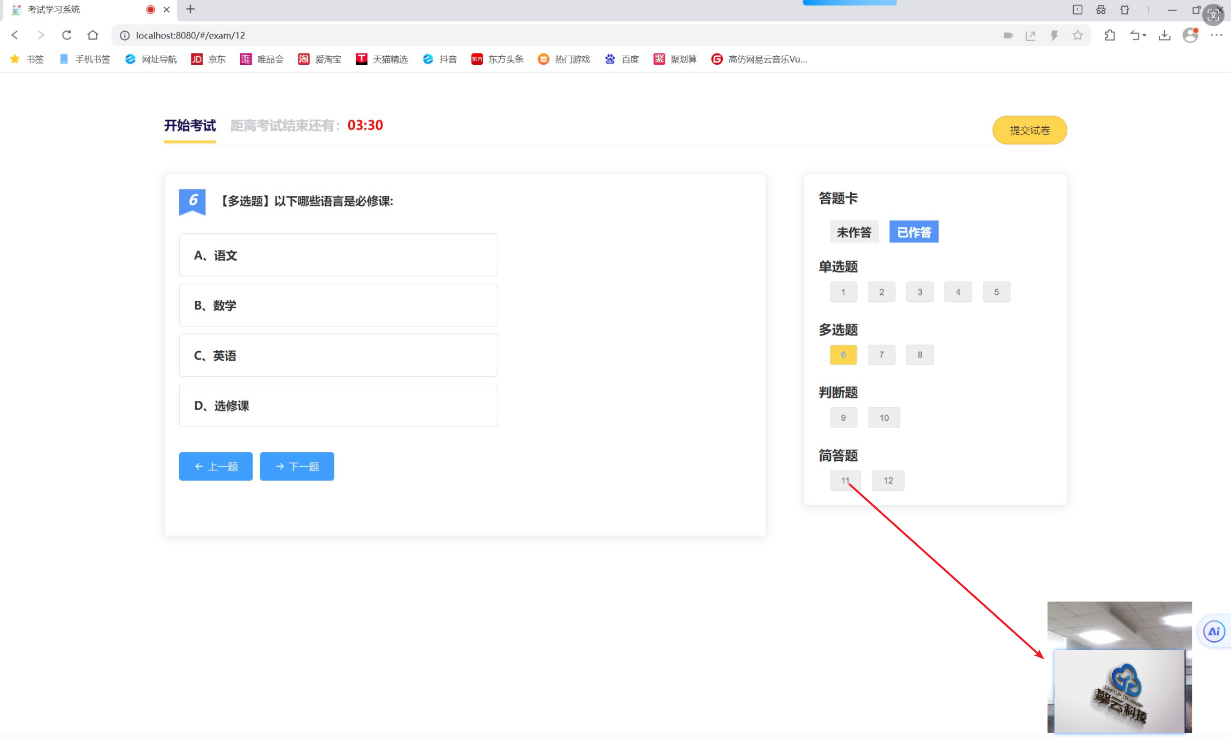Click the floating AI assistant icon

pos(1214,632)
